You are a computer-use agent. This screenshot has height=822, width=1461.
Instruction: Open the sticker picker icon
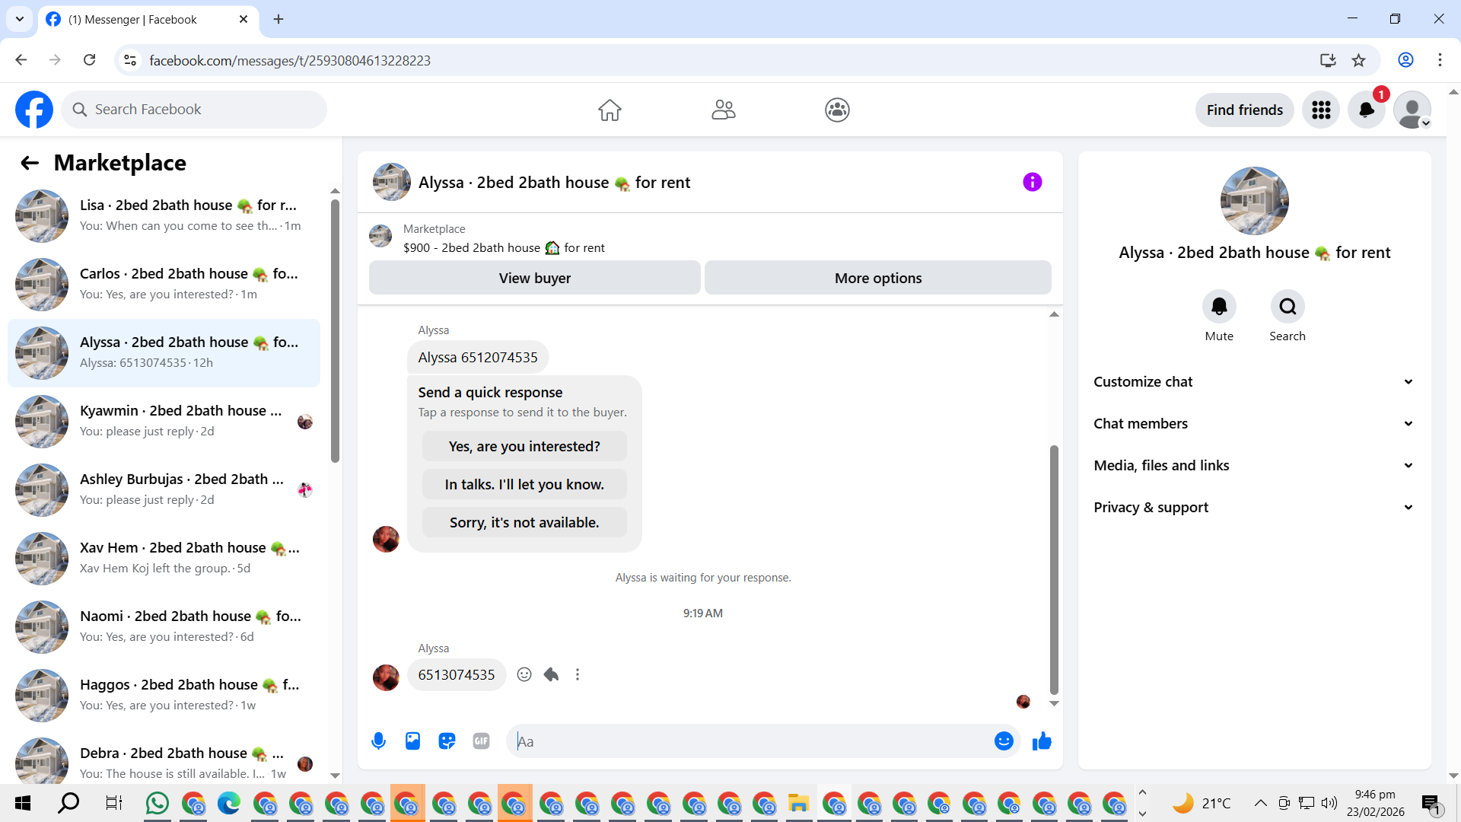tap(447, 741)
